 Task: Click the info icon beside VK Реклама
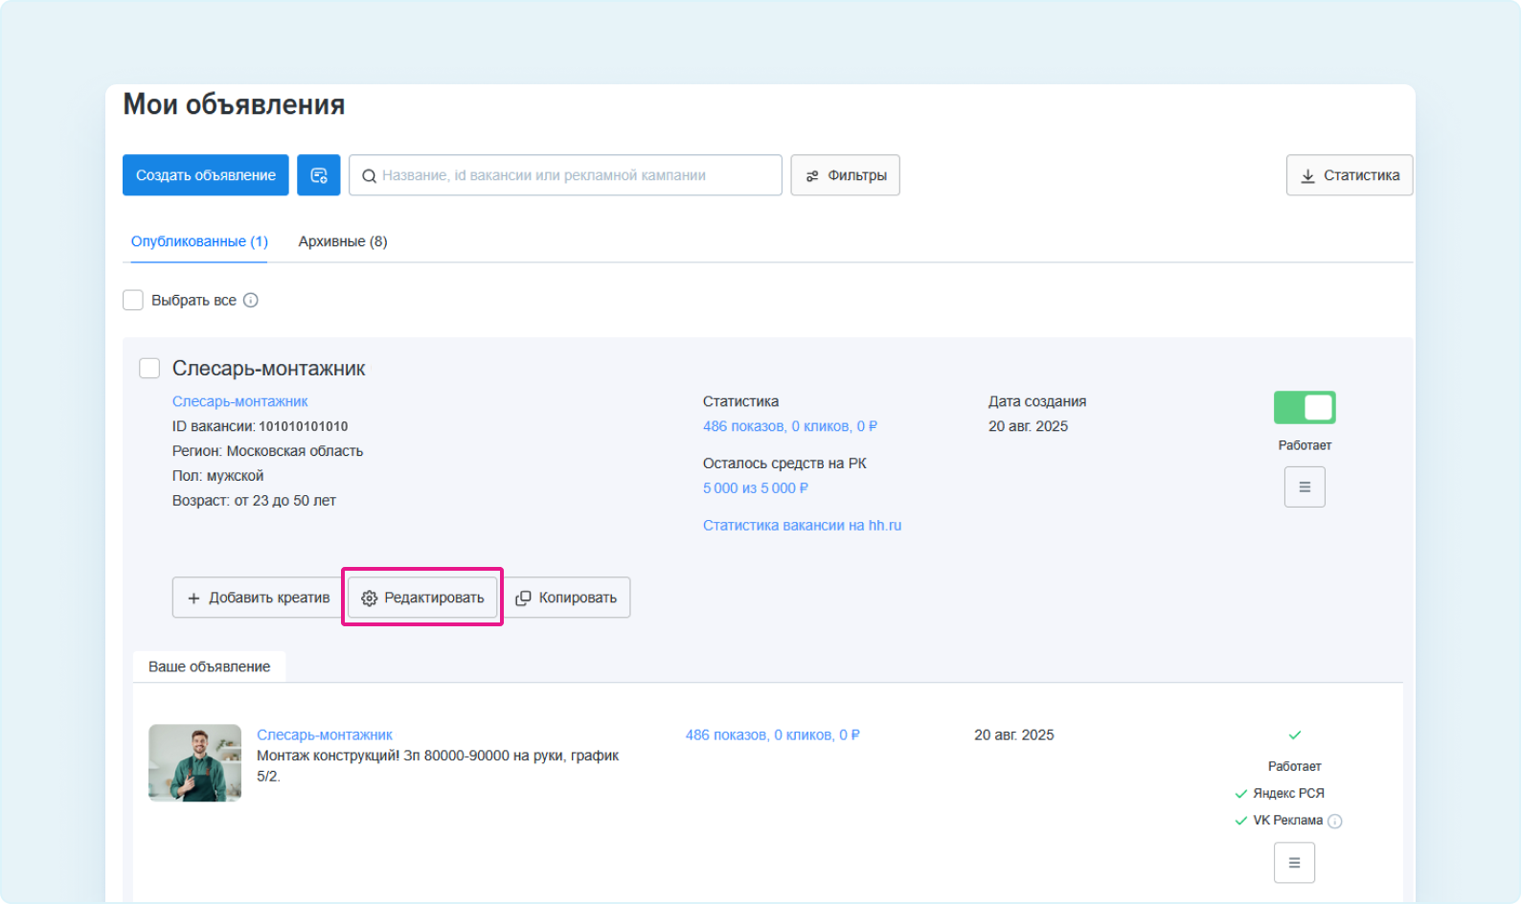pyautogui.click(x=1335, y=821)
